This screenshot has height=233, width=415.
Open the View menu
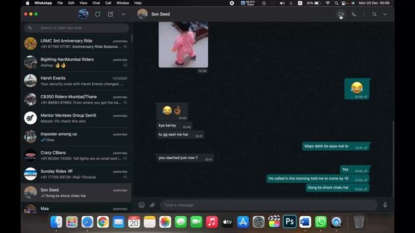click(x=84, y=3)
